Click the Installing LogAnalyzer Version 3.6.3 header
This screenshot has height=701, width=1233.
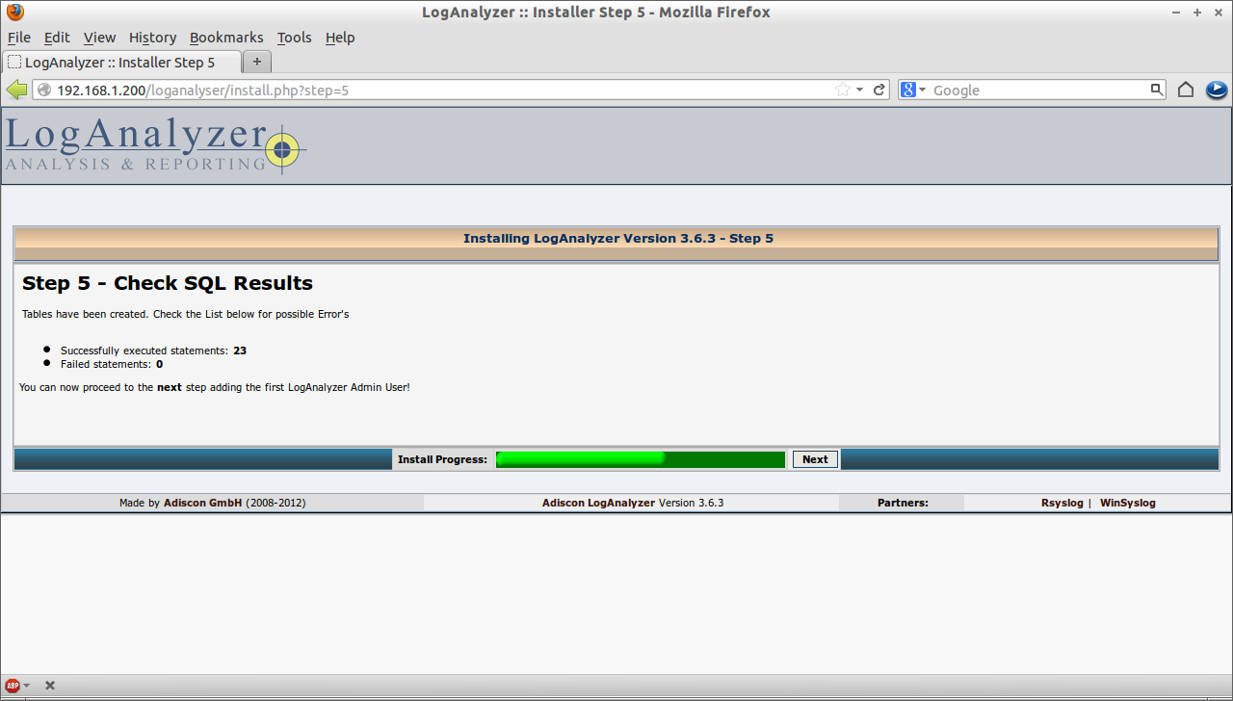tap(618, 238)
